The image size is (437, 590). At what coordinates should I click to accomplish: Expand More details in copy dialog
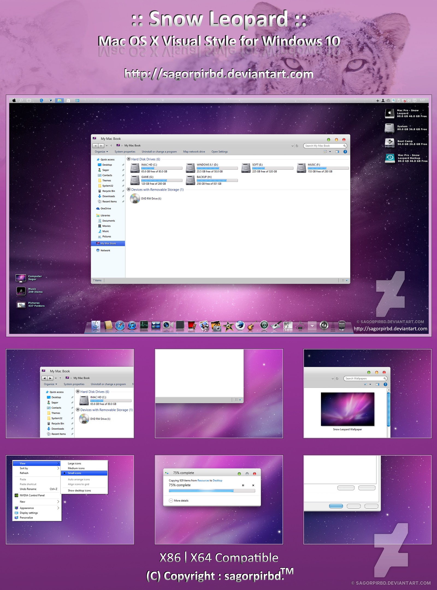tap(179, 500)
